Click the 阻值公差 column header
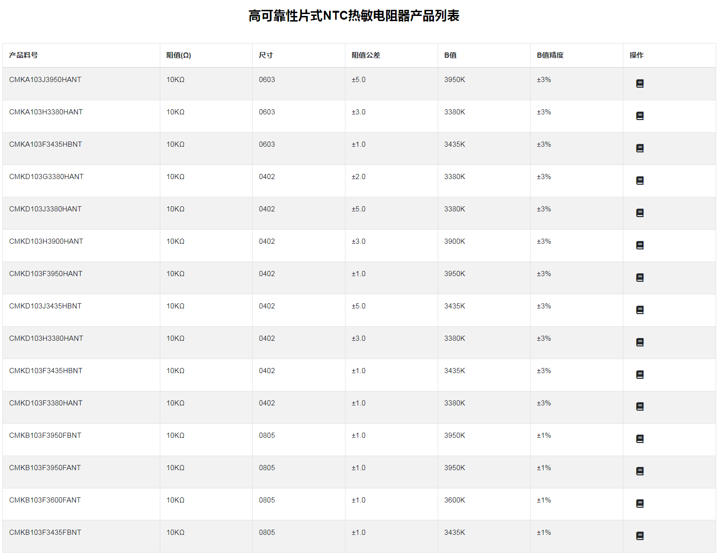The image size is (719, 555). coord(366,55)
